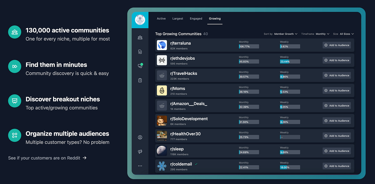Click the r/ethdevjobs community logo

[162, 60]
